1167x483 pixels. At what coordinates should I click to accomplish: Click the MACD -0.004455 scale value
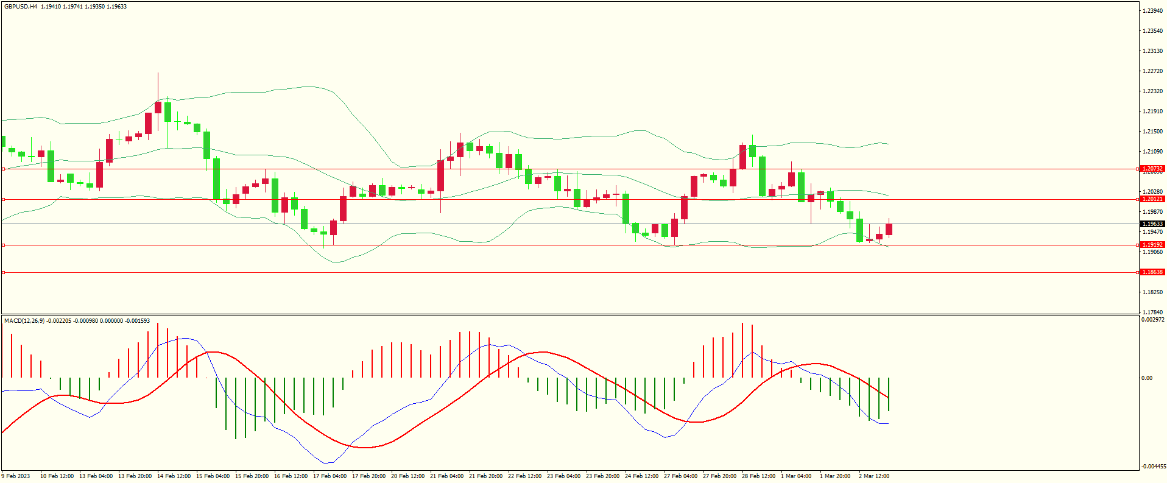click(1153, 467)
